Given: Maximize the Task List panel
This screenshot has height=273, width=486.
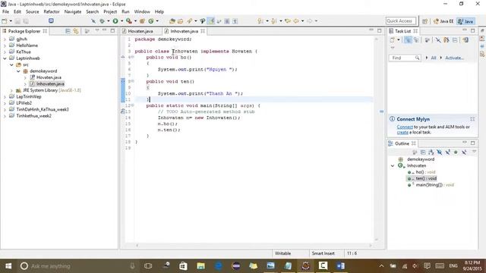Looking at the screenshot, I should point(472,30).
